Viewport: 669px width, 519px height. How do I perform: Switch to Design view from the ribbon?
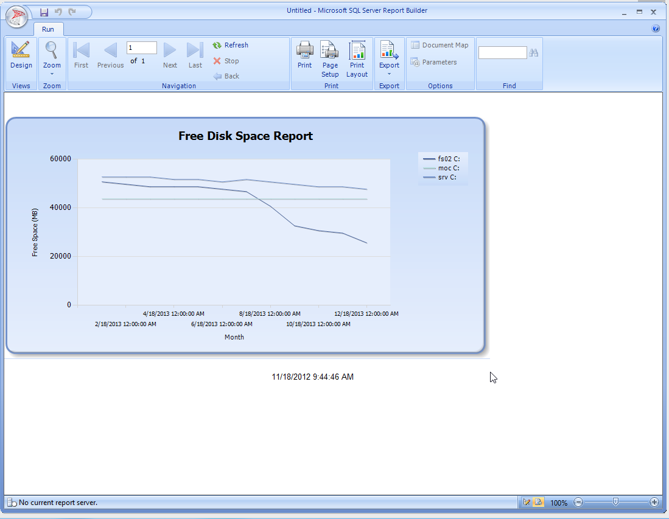(x=21, y=55)
